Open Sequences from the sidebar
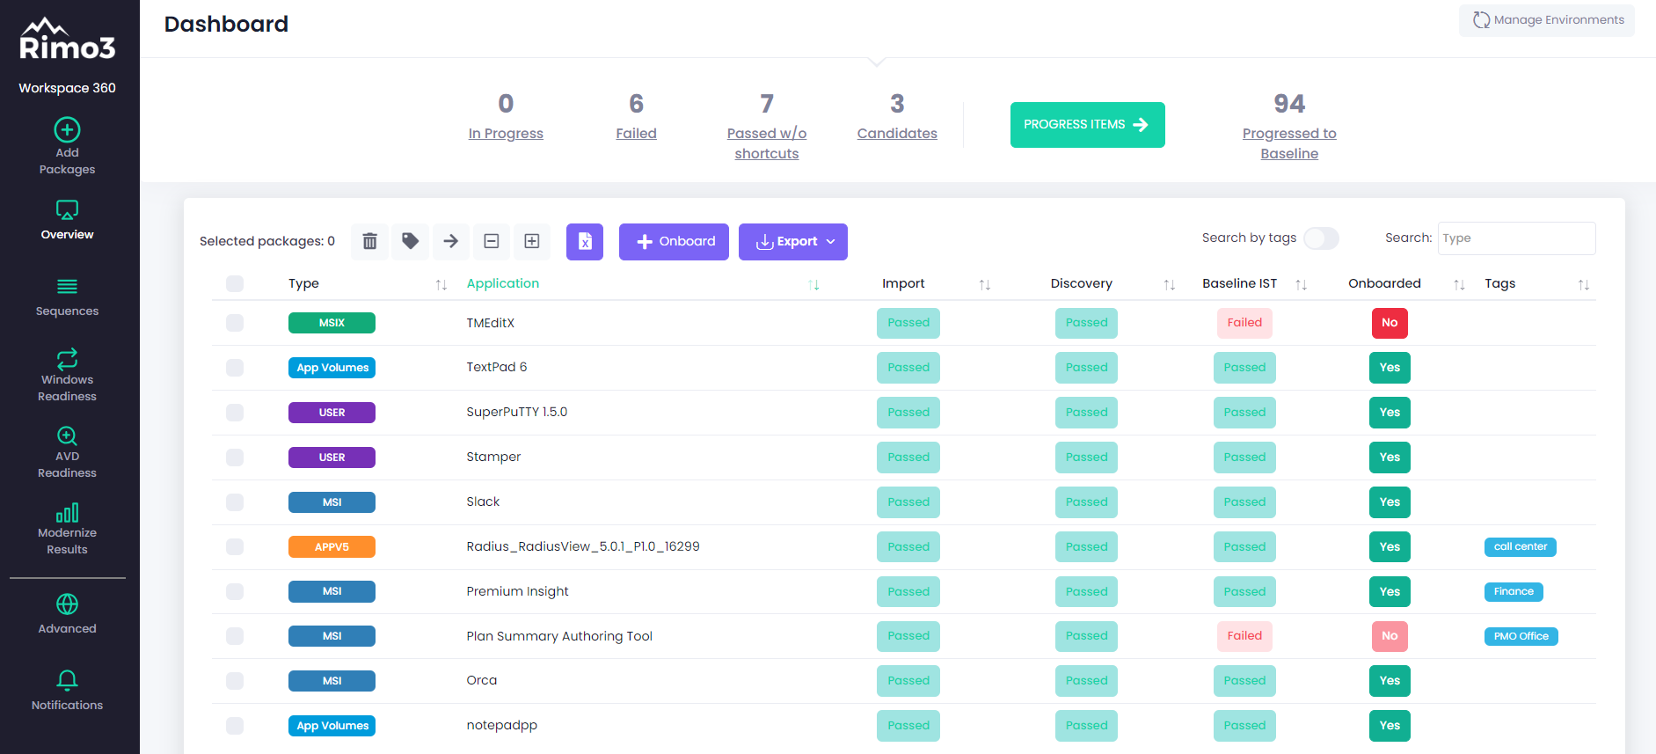Screen dimensions: 1656x754 pyautogui.click(x=67, y=296)
